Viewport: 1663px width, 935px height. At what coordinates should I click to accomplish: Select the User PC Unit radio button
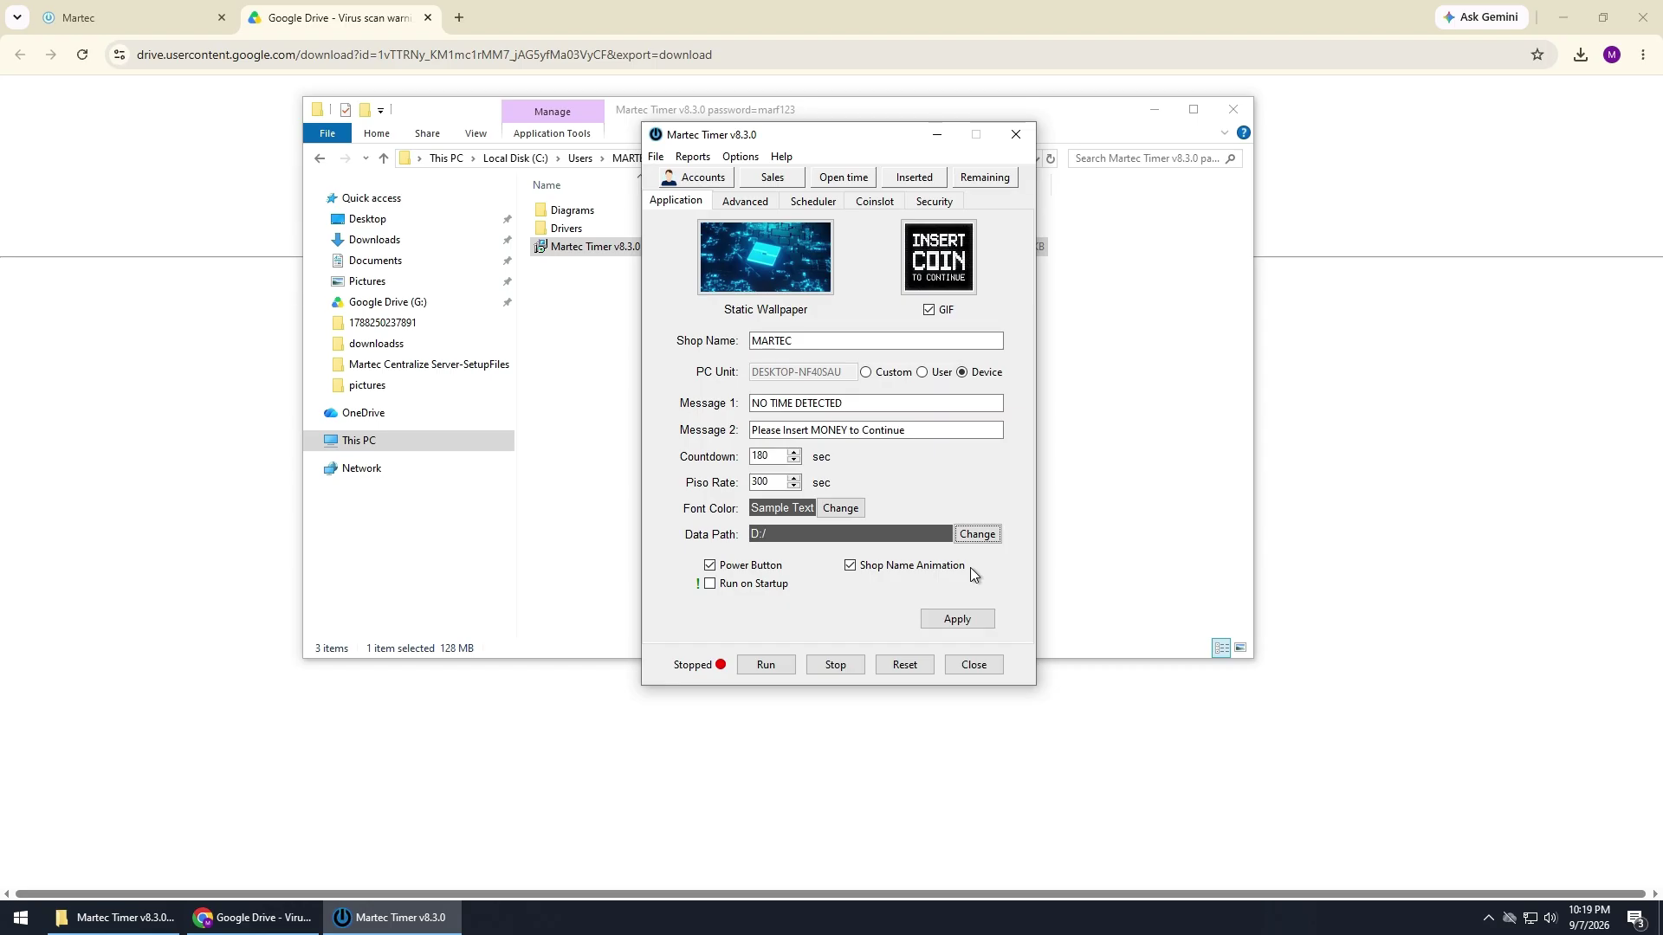[922, 372]
